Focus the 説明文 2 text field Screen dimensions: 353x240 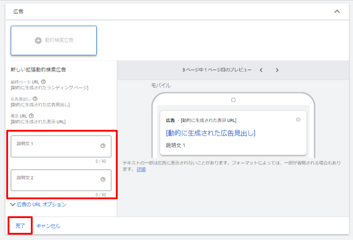point(56,180)
